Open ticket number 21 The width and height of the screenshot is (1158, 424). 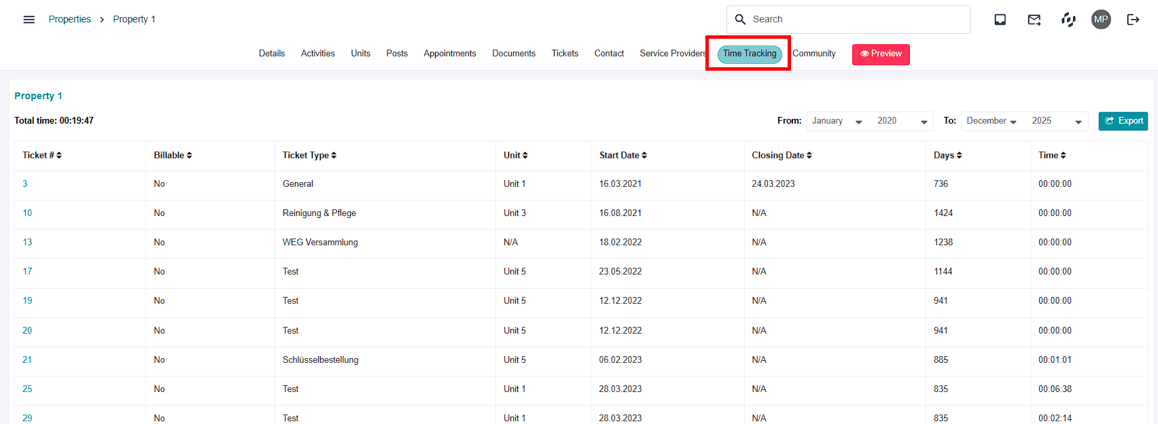pyautogui.click(x=27, y=360)
